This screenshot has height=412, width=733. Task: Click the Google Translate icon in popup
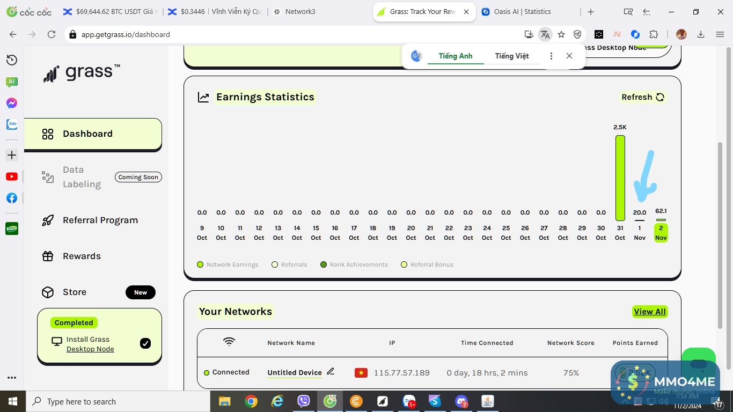[x=416, y=56]
